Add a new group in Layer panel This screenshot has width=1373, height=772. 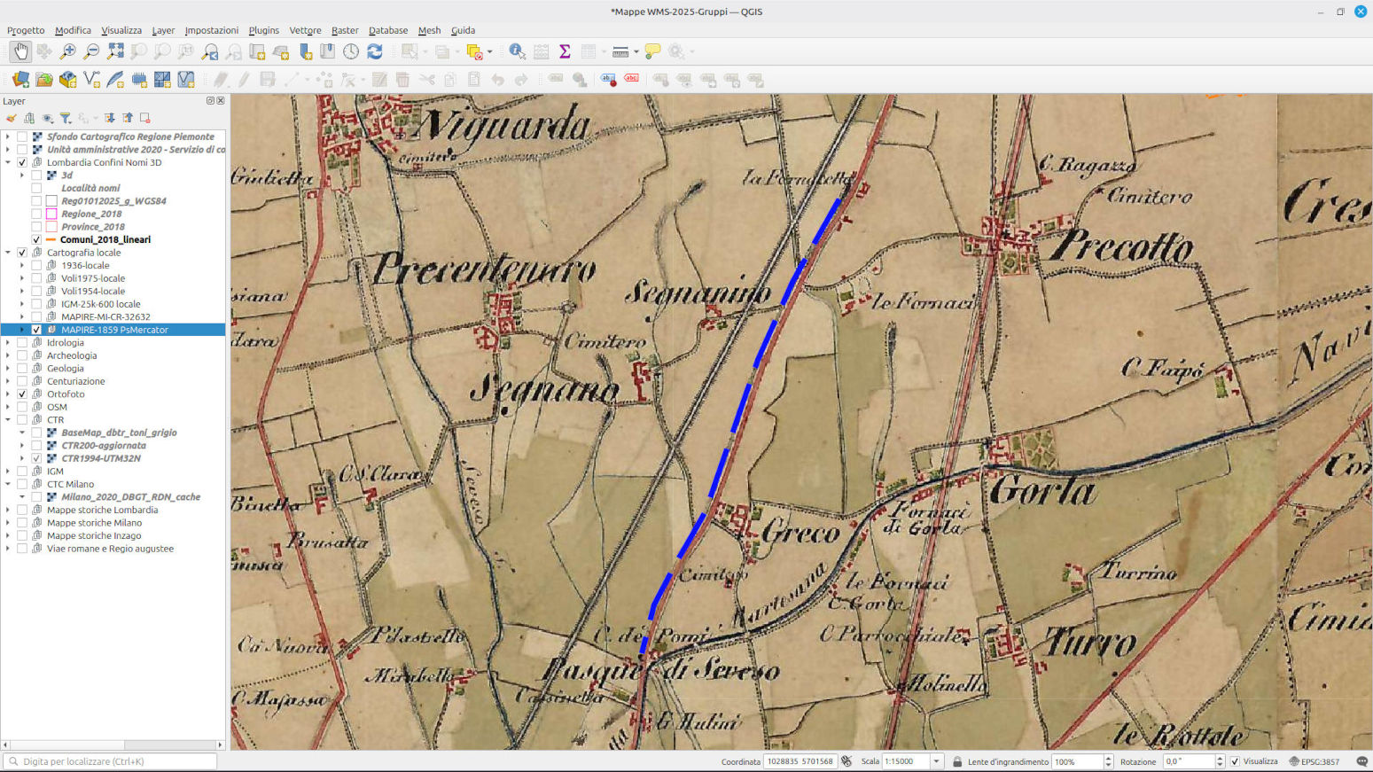29,118
